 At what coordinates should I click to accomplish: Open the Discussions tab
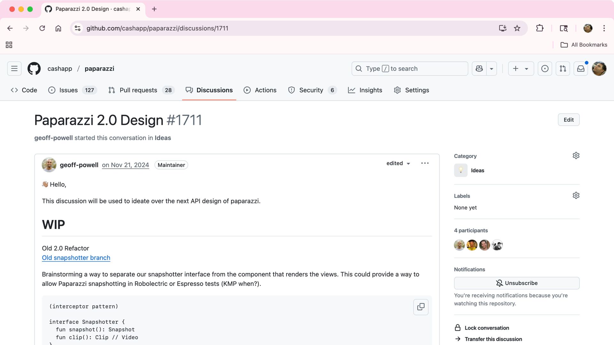tap(209, 90)
